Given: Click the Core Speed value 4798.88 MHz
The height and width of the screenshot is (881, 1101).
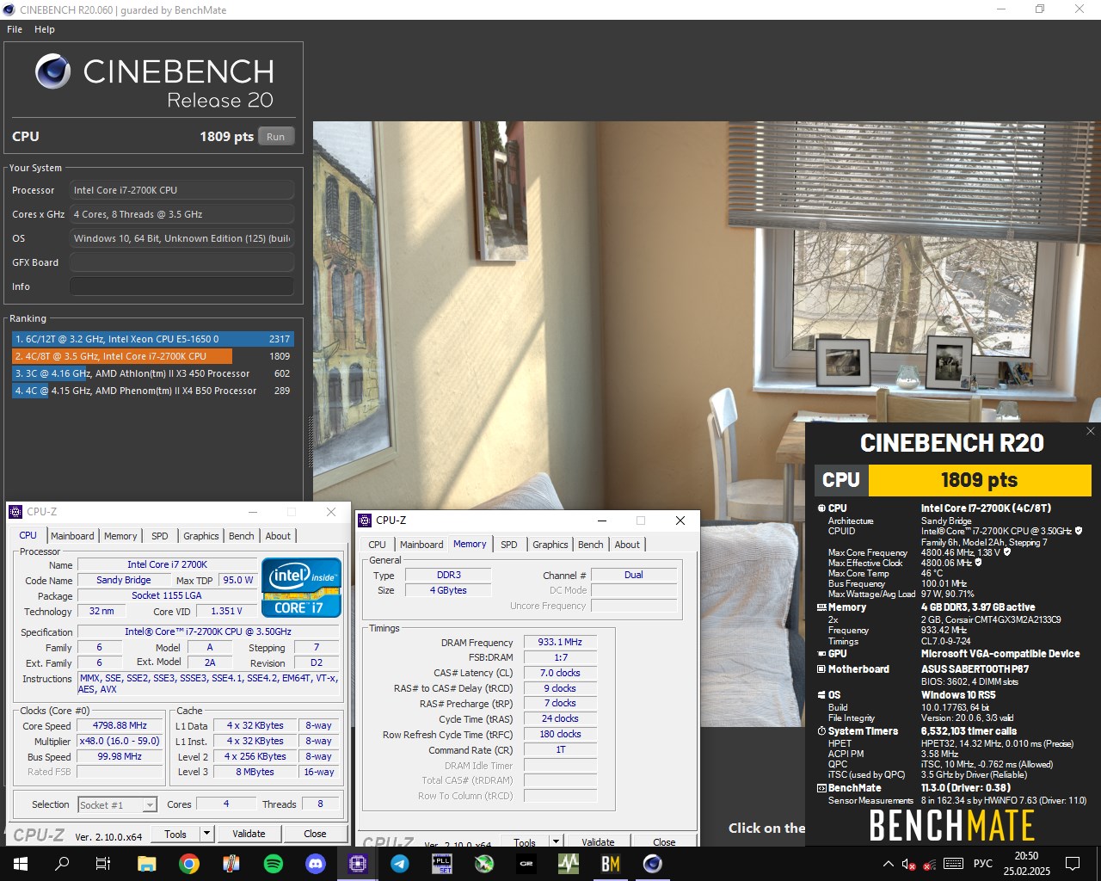Looking at the screenshot, I should click(120, 725).
